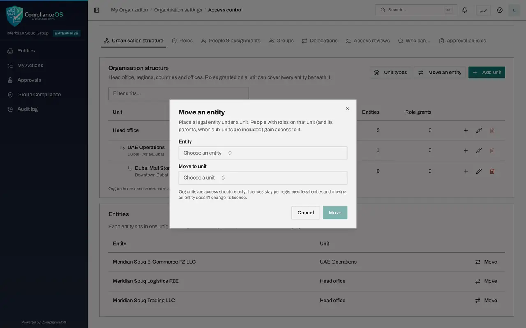The image size is (526, 328).
Task: Add sub-unit under Dubai Mall Store
Action: (466, 171)
